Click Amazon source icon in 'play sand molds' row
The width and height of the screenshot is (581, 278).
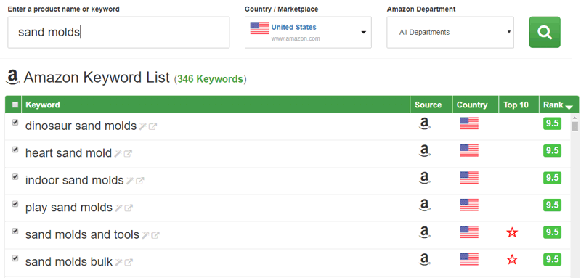[424, 205]
